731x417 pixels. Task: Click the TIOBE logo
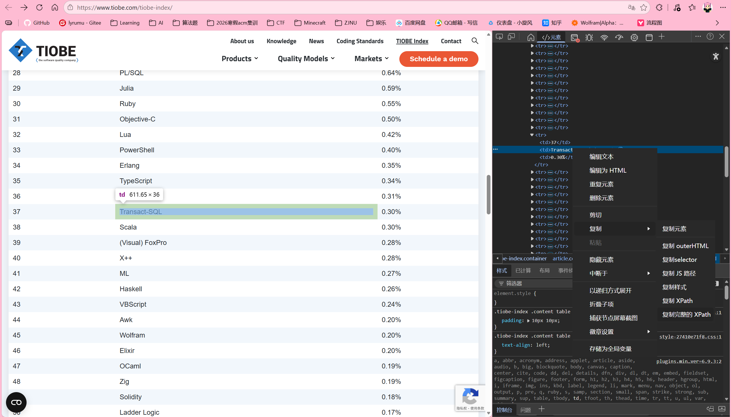(43, 50)
